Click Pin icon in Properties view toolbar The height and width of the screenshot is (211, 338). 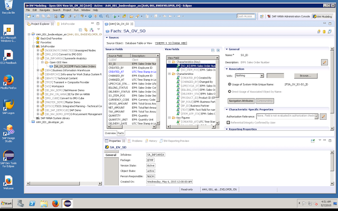[x=313, y=141]
